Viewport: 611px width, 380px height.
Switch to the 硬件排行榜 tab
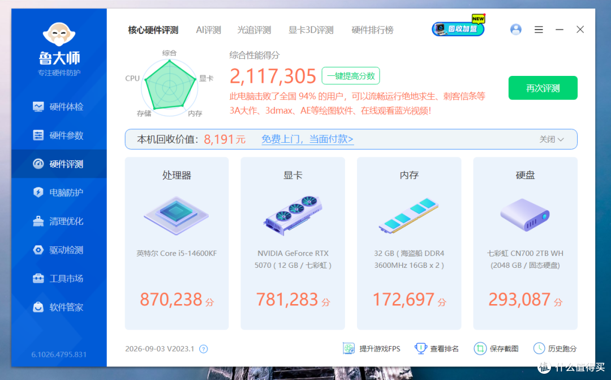point(372,30)
